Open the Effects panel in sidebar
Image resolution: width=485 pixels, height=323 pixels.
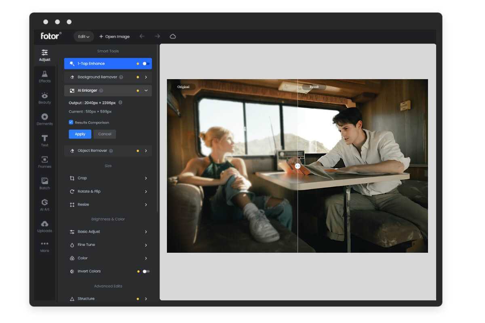(44, 76)
